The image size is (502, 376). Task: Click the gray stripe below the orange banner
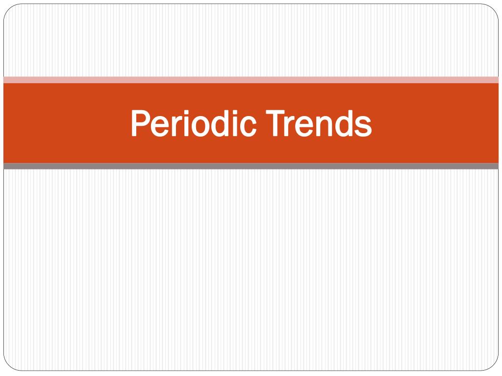(x=251, y=166)
